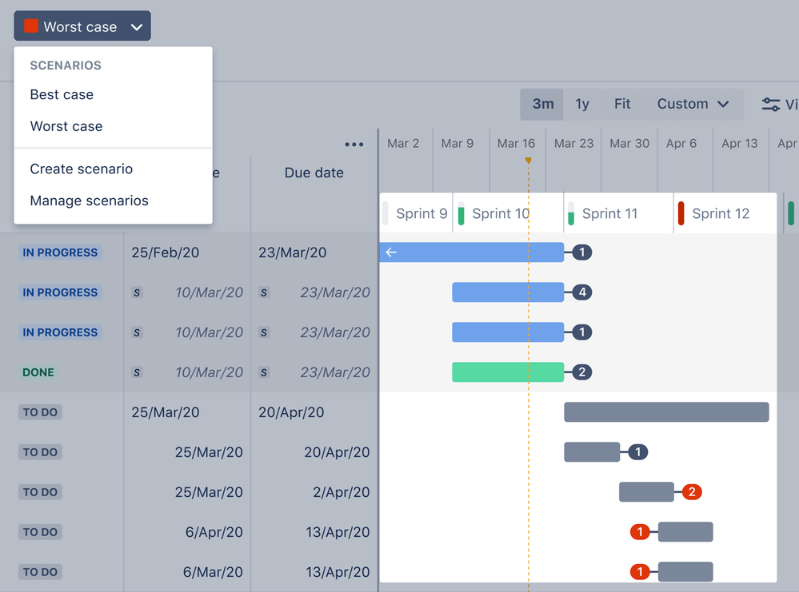This screenshot has height=592, width=799.
Task: Choose Create scenario
Action: click(82, 169)
